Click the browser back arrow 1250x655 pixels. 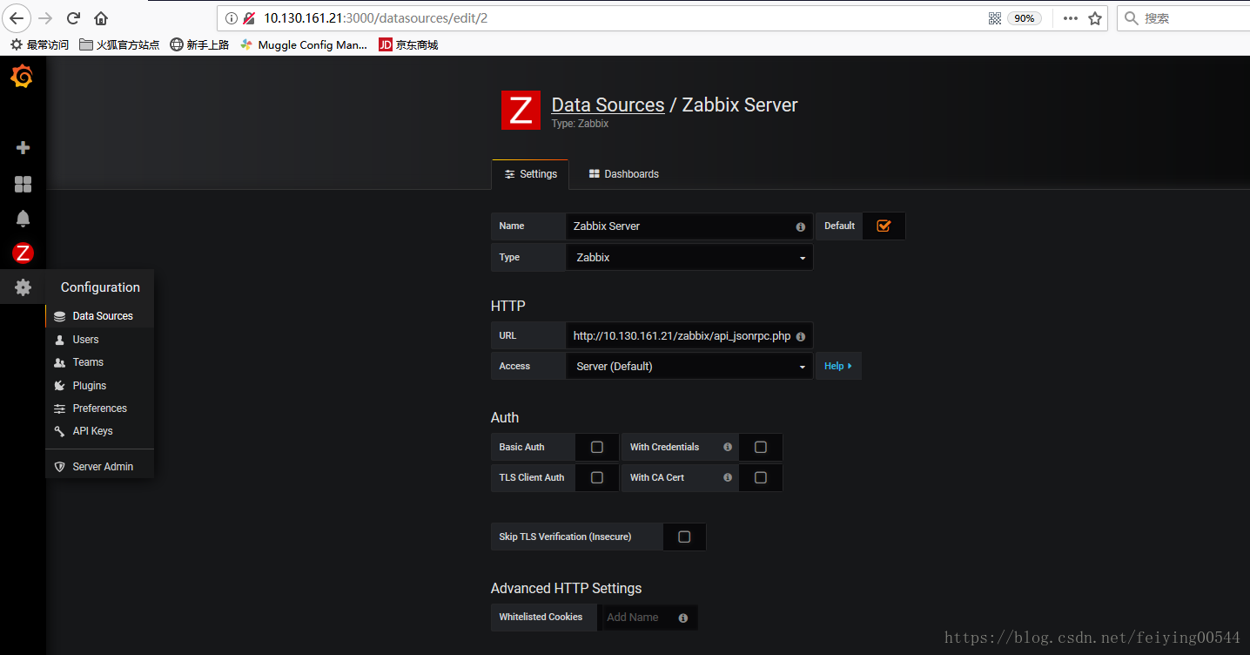tap(17, 17)
